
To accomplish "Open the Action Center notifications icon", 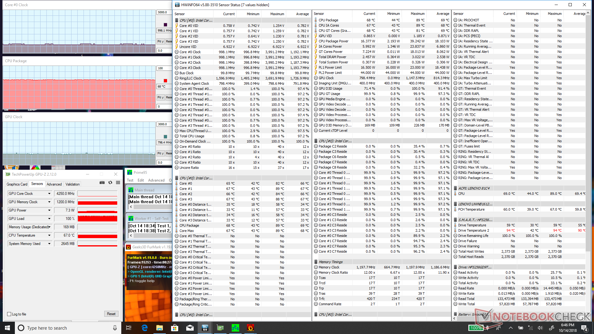I will point(584,328).
